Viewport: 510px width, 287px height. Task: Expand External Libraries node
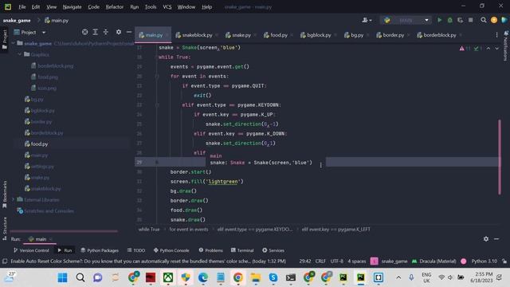click(14, 199)
